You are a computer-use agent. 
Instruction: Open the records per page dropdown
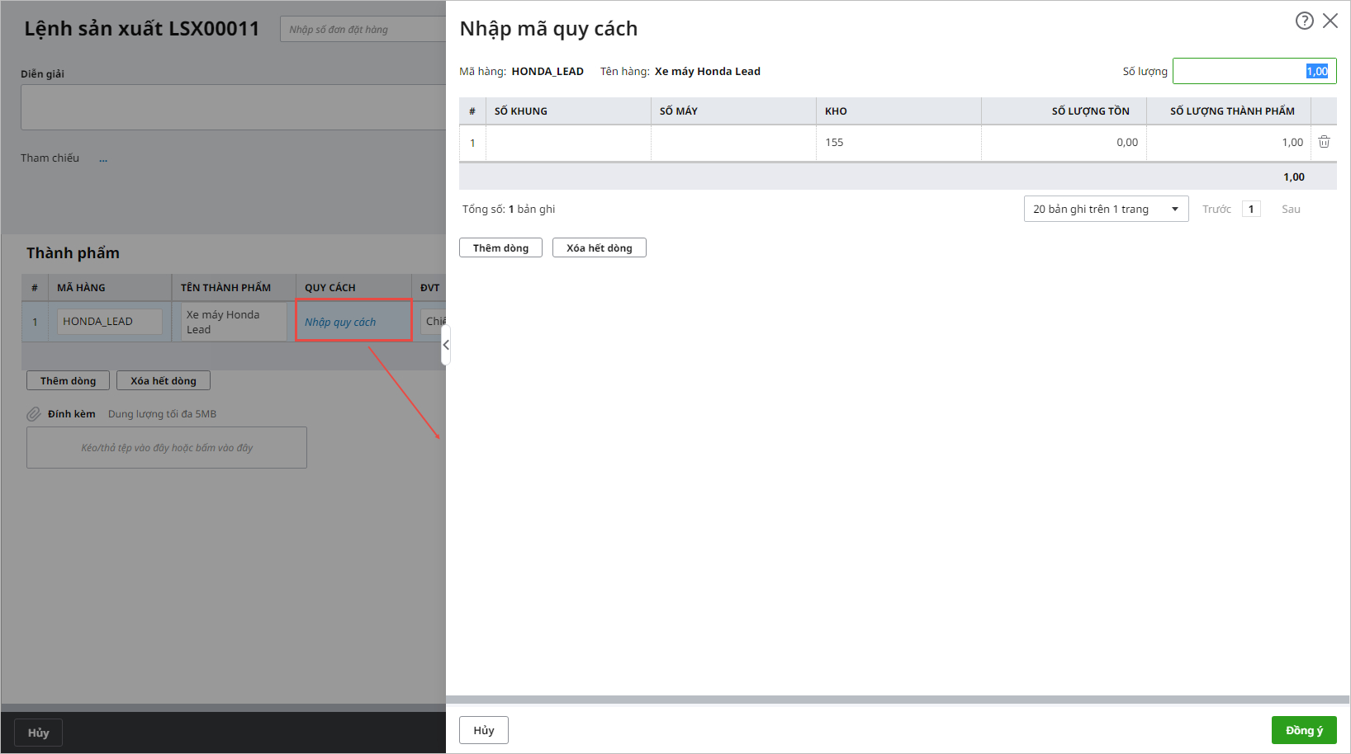pos(1105,209)
